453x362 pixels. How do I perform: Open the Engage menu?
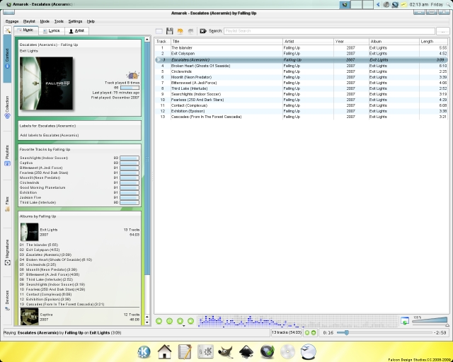(12, 21)
